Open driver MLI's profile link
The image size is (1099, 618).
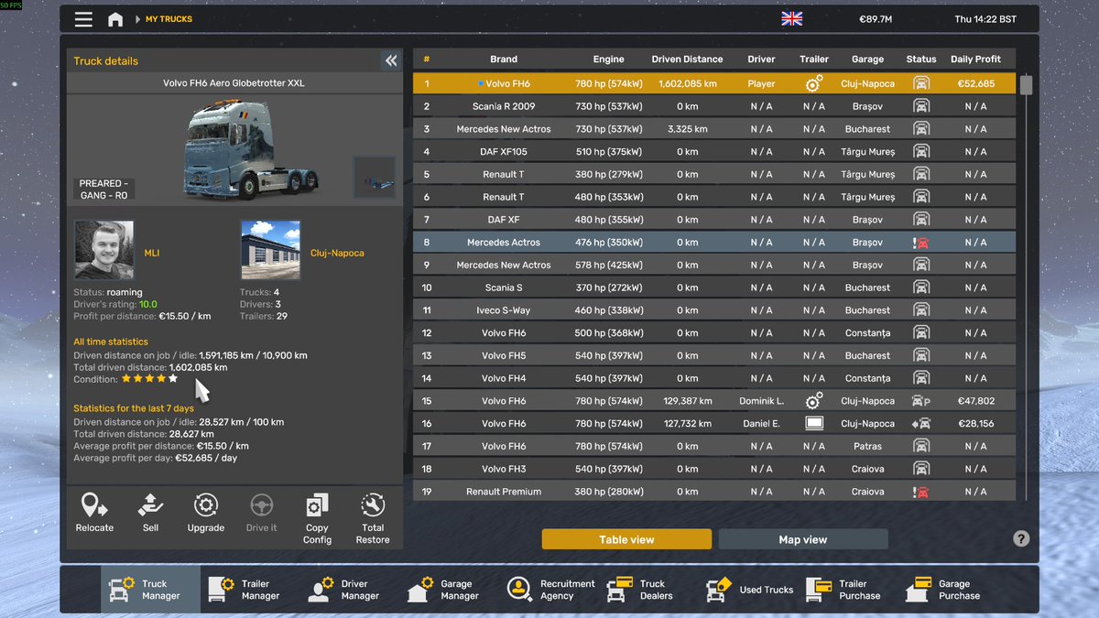click(152, 253)
